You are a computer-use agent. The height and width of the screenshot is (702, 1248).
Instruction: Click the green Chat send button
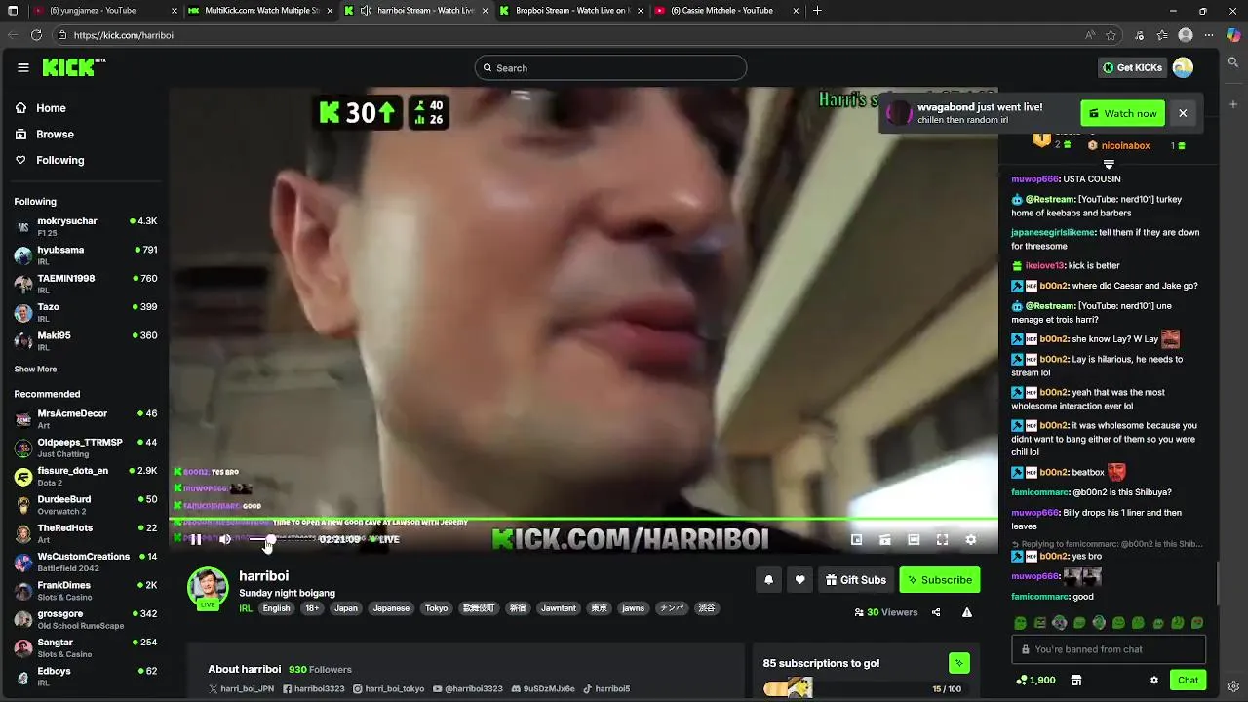pos(1188,680)
